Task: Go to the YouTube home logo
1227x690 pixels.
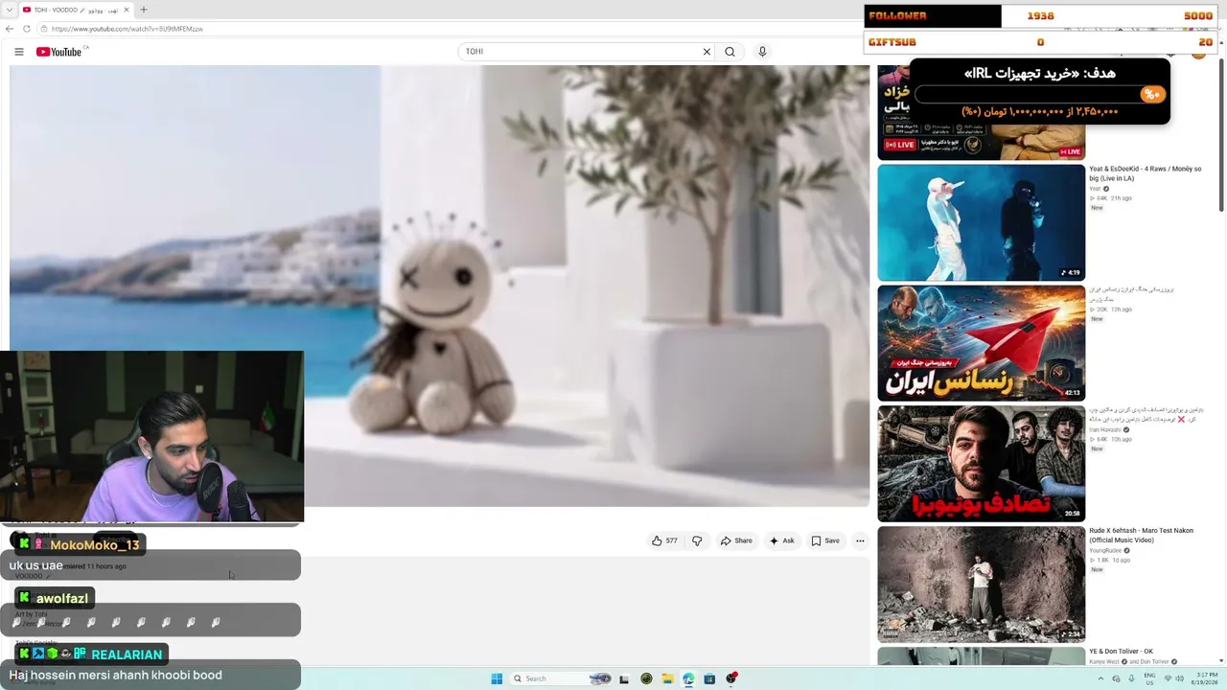Action: [x=59, y=52]
